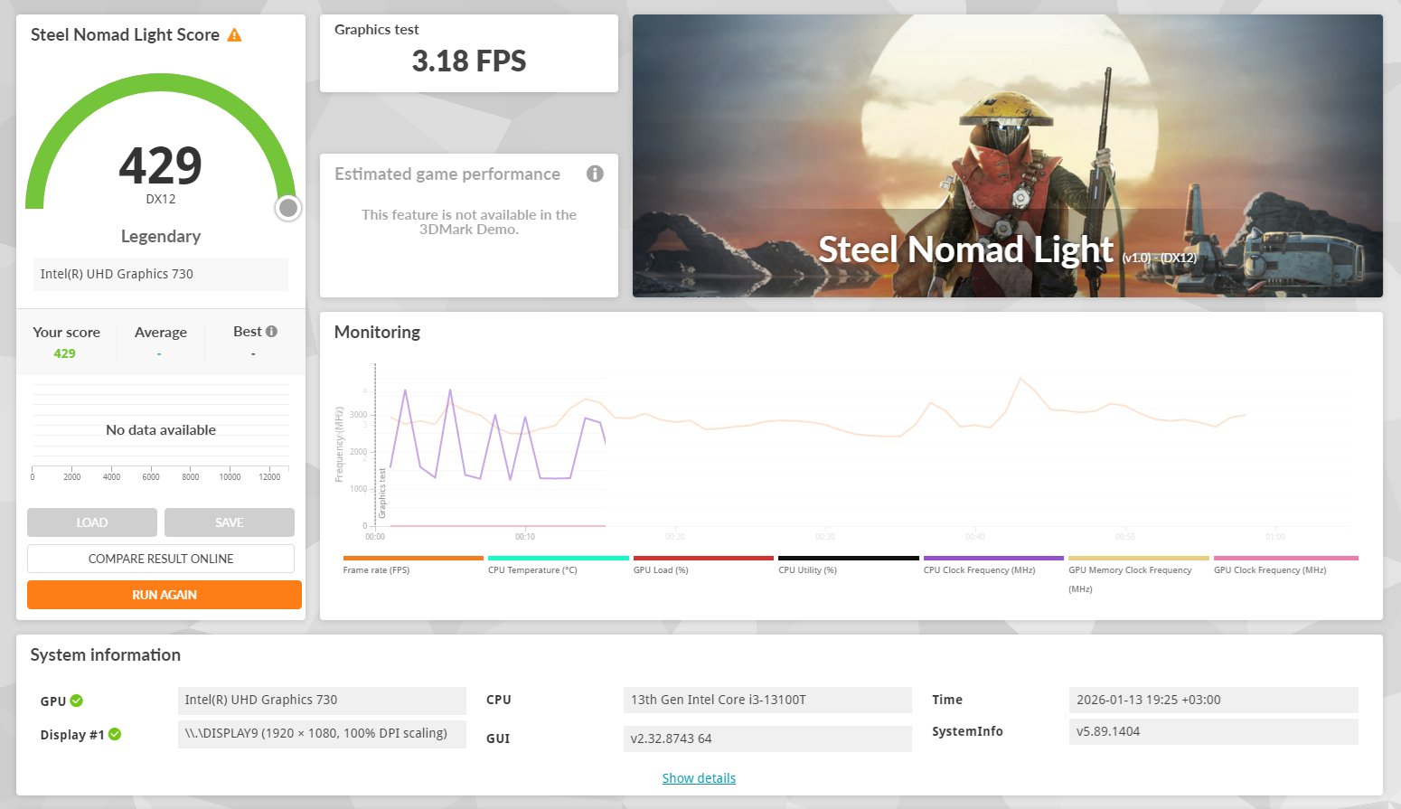The width and height of the screenshot is (1401, 809).
Task: Click the CPU value 13th Gen Intel Core i3-13100T
Action: [767, 701]
